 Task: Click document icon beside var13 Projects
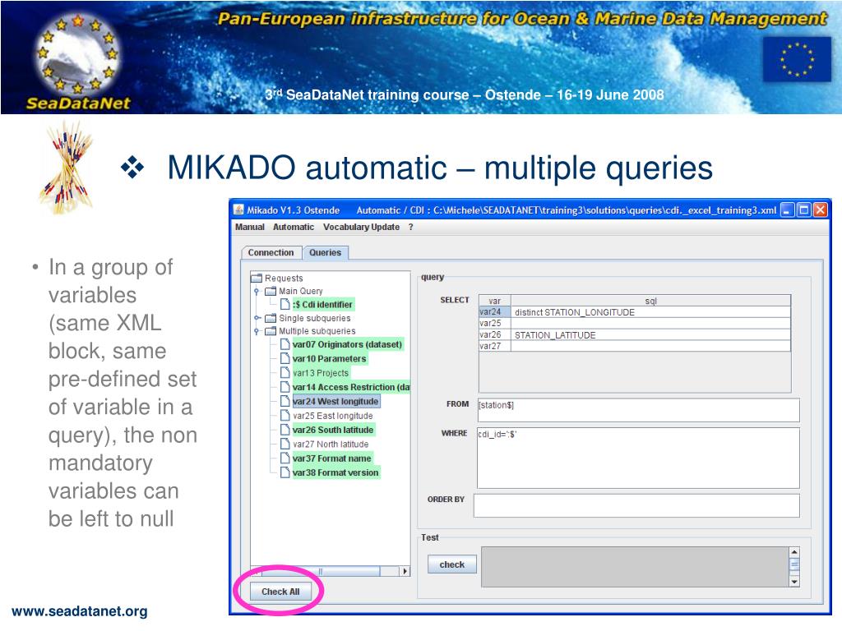click(285, 372)
